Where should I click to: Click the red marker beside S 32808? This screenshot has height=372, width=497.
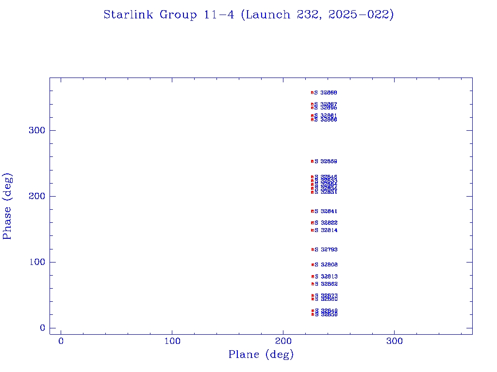[x=313, y=265]
